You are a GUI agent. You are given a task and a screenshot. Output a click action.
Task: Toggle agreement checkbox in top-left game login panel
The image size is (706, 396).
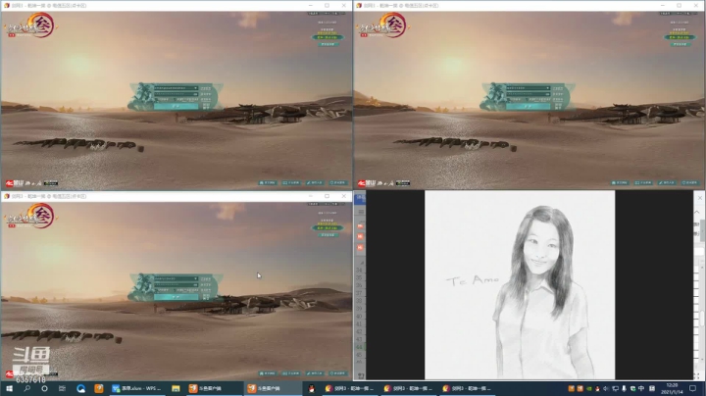click(x=175, y=99)
